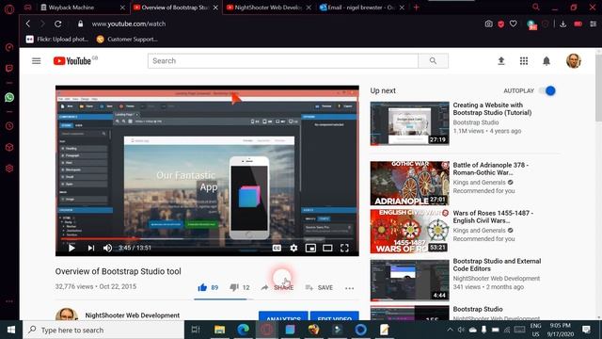Open NightShooter Web Development channel name
The image size is (602, 339).
tap(132, 315)
